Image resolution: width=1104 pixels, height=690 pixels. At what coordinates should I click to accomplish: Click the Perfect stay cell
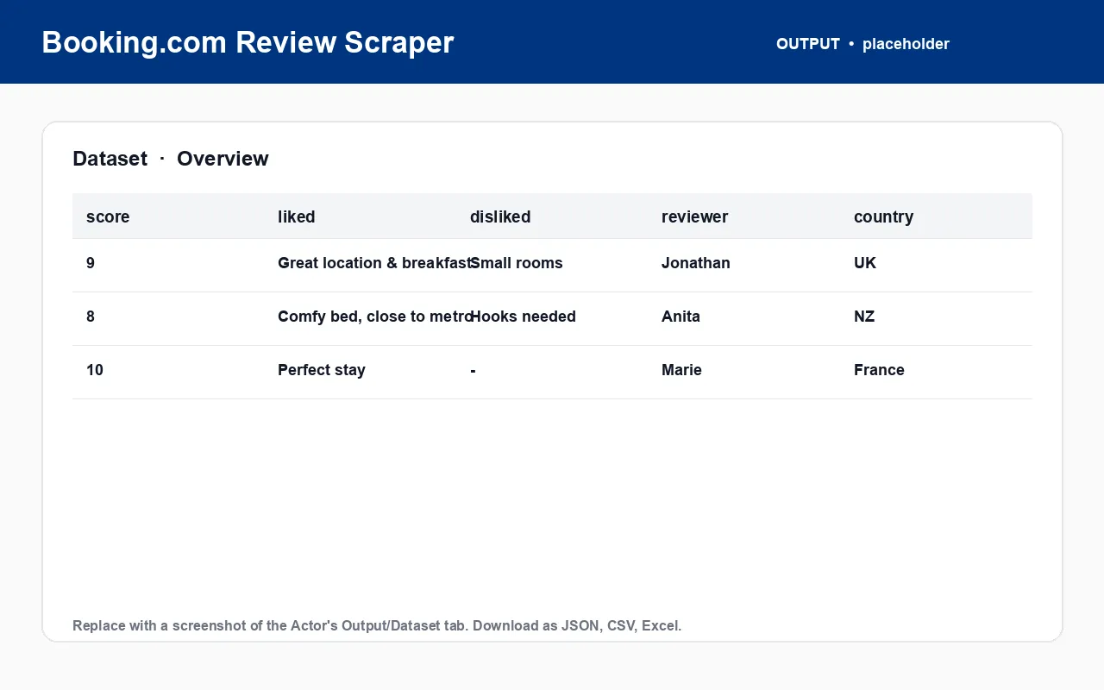coord(322,370)
